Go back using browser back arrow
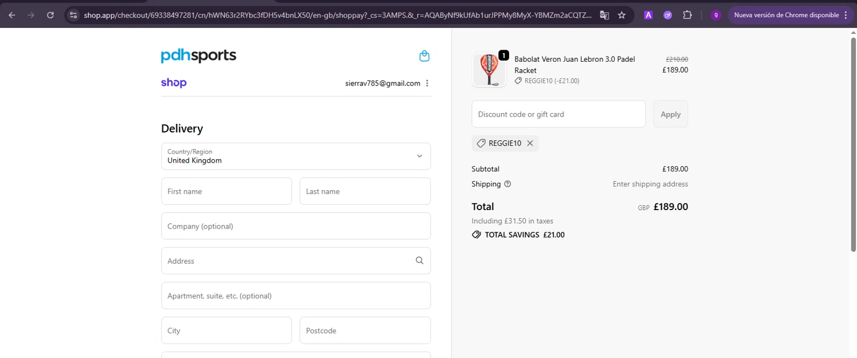The height and width of the screenshot is (358, 857). 11,15
